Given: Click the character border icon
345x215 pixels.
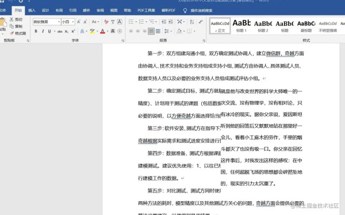Looking at the screenshot, I should click(x=120, y=21).
